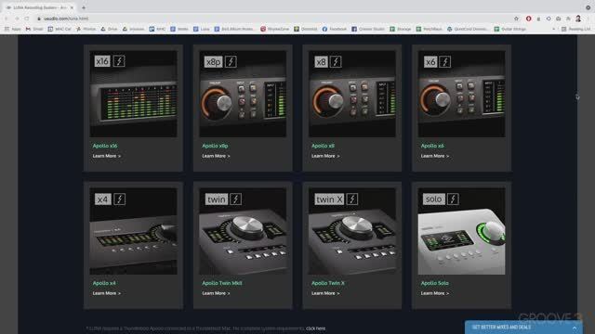Viewport: 595px width, 334px height.
Task: Click Thunderbolt icon on x16 card
Action: tap(119, 61)
